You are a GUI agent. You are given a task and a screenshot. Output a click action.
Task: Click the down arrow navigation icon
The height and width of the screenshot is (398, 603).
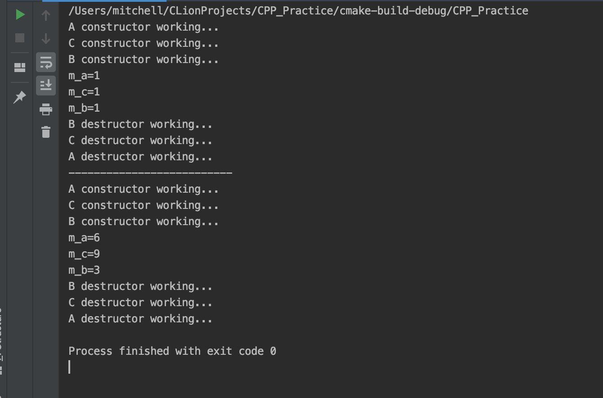point(45,38)
